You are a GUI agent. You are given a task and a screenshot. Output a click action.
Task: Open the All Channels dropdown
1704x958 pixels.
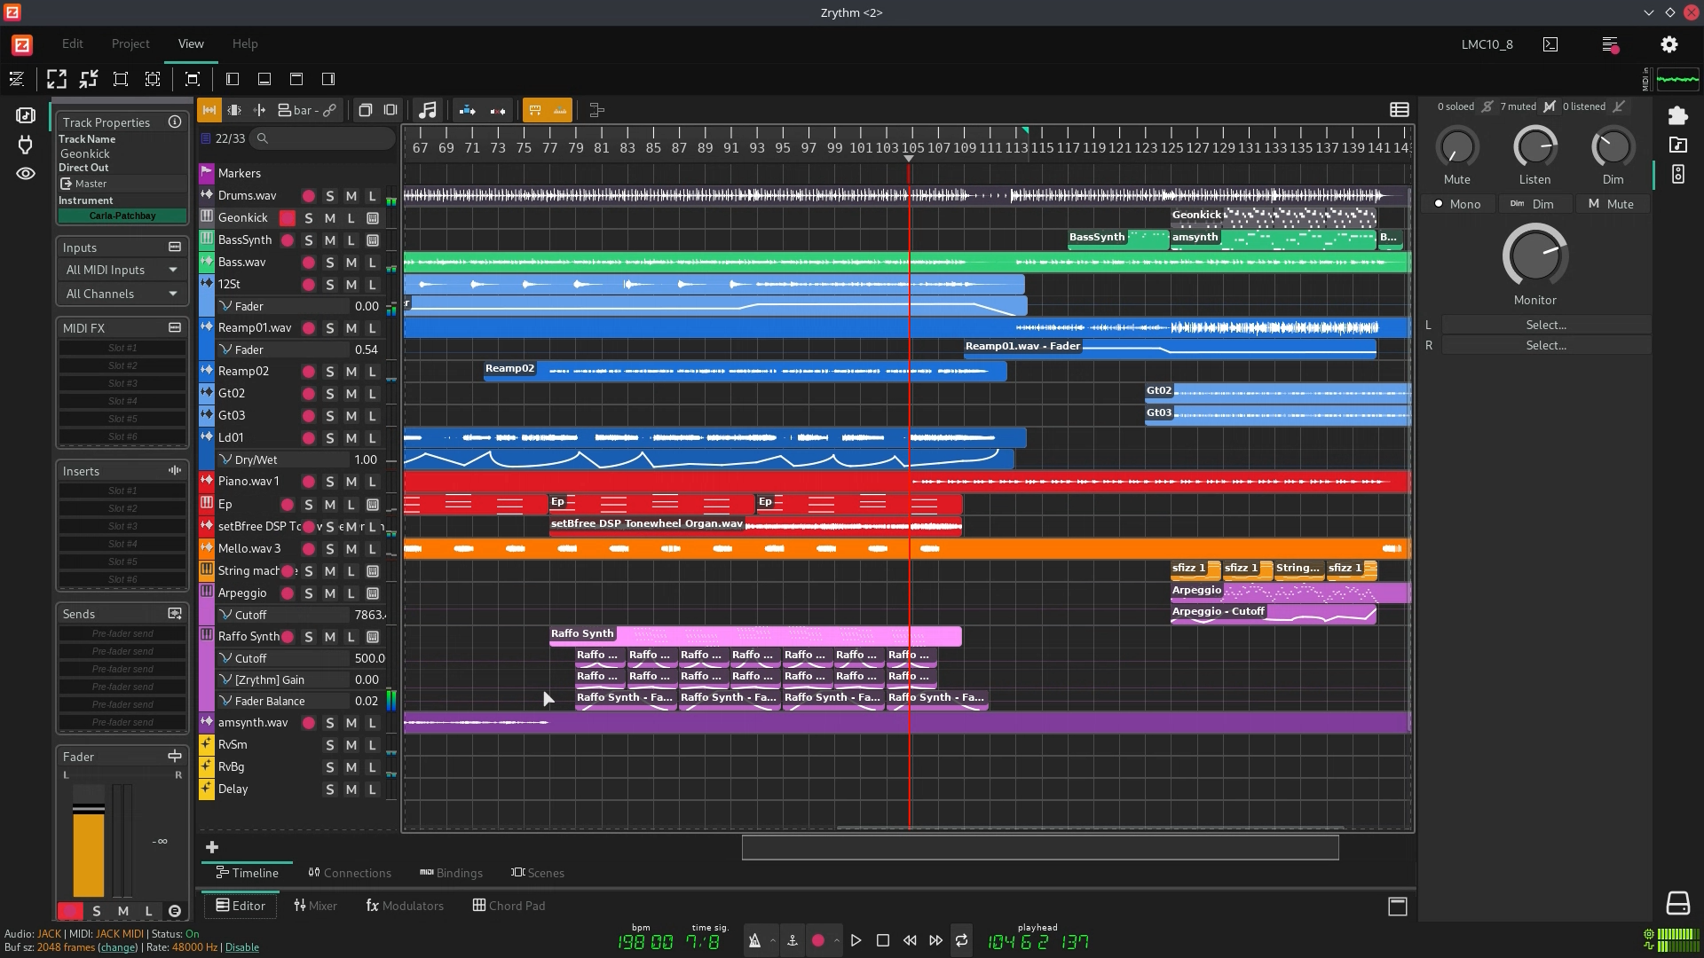coord(122,294)
